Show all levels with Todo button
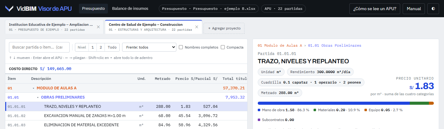Image resolution: width=444 pixels, height=129 pixels. 112,47
